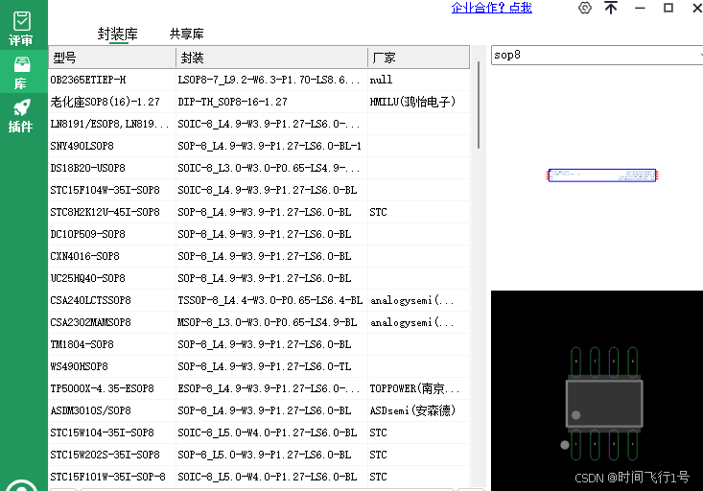Select the ASDM3010S/SOP8 row
703x491 pixels.
[259, 410]
